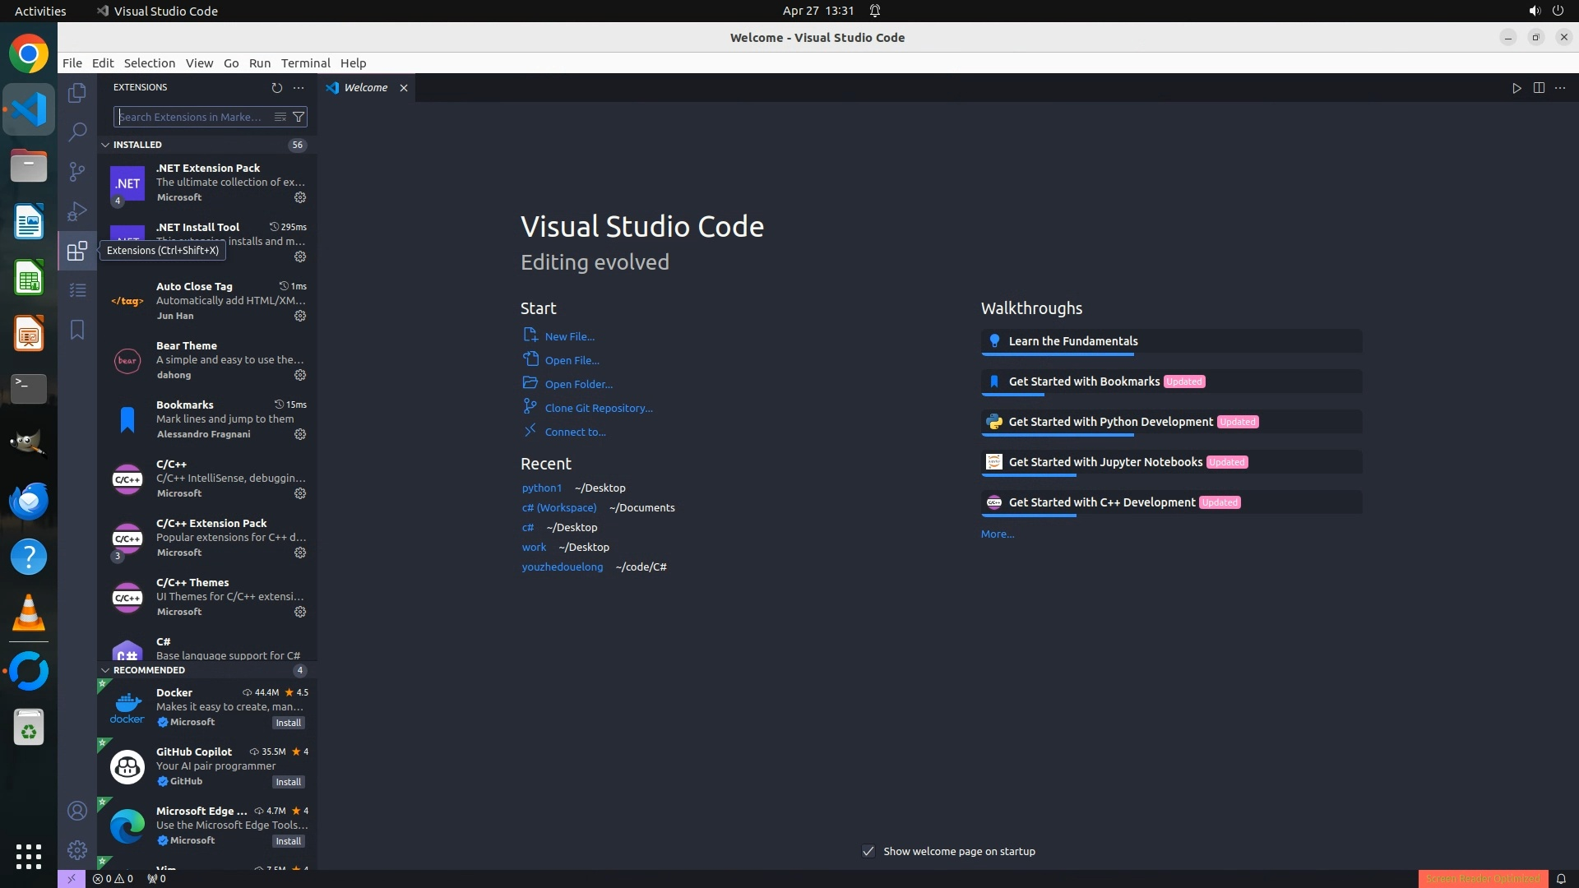Open the Accounts icon in activity bar
The image size is (1579, 888).
coord(77,811)
